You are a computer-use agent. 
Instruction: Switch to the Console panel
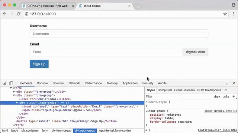[x=42, y=83]
